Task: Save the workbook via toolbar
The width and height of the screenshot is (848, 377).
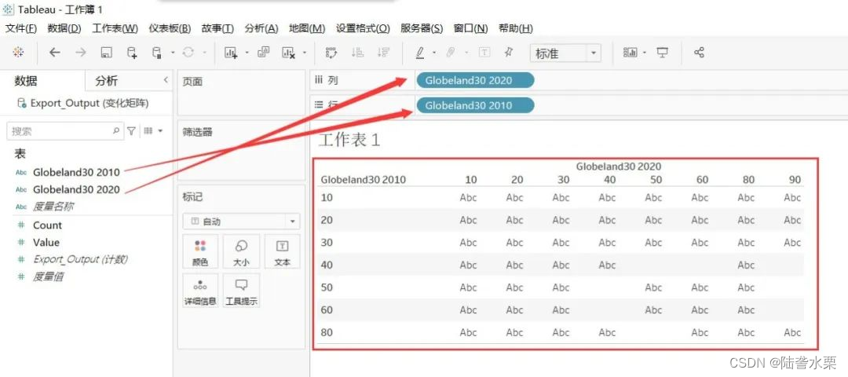Action: (107, 53)
